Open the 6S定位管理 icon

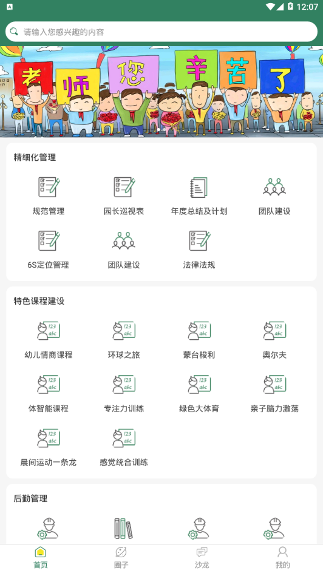pyautogui.click(x=49, y=241)
